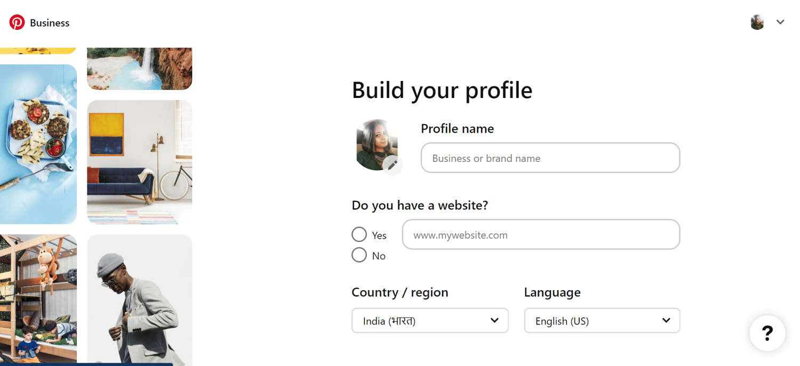Viewport: 800px width, 366px height.
Task: Expand the account menu chevron
Action: tap(780, 22)
